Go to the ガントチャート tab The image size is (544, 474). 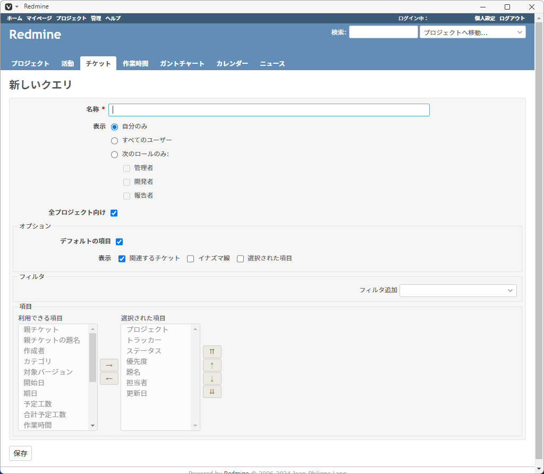(182, 63)
